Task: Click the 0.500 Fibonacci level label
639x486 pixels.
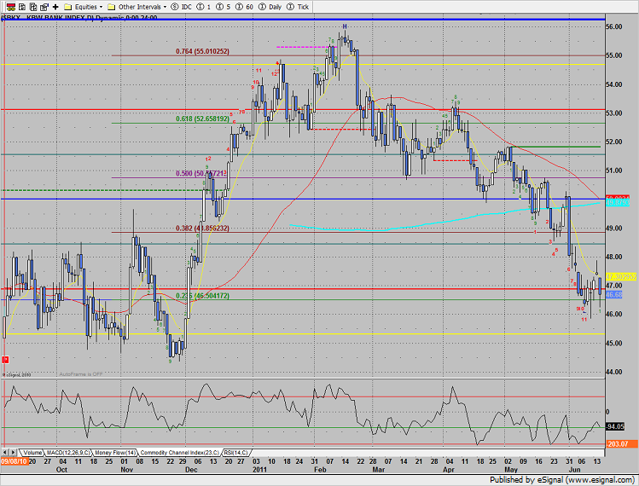Action: pyautogui.click(x=200, y=174)
